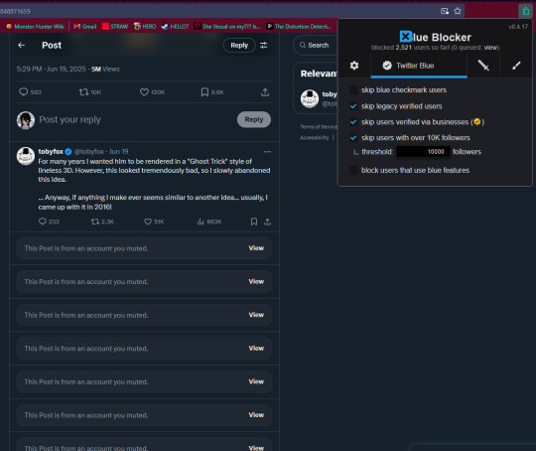Click the back arrow beside Post
This screenshot has width=536, height=451.
pos(22,45)
